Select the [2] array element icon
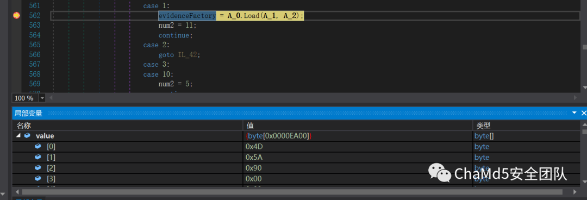 coord(38,168)
